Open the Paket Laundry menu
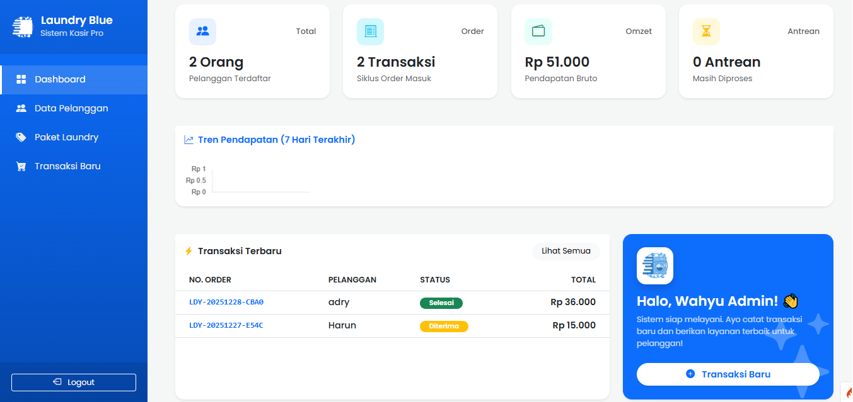The height and width of the screenshot is (402, 853). click(74, 138)
